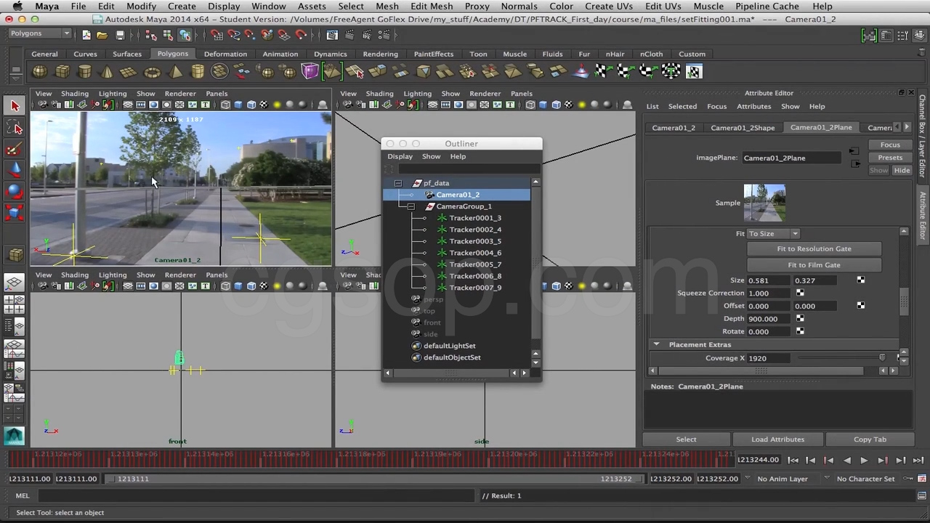This screenshot has height=523, width=930.
Task: Toggle smooth shading in top-left viewport
Action: pos(238,105)
